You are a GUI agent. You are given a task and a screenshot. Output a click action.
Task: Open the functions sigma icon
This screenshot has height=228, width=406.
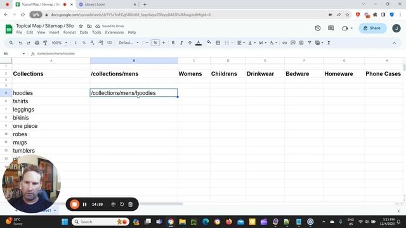coord(329,42)
